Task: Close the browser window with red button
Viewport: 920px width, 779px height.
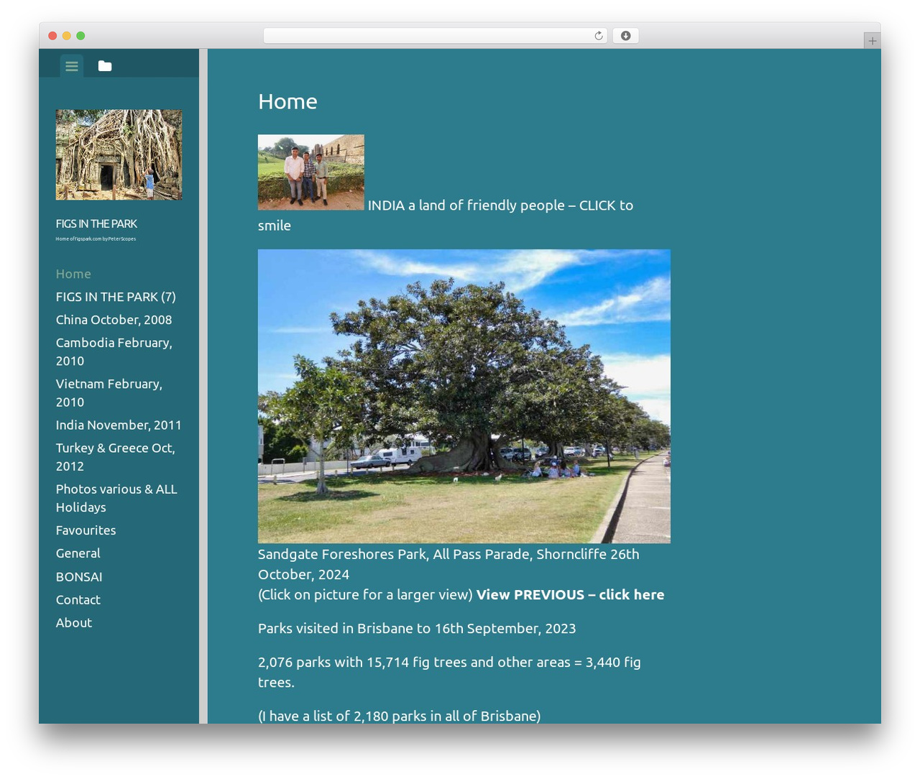Action: pyautogui.click(x=52, y=36)
